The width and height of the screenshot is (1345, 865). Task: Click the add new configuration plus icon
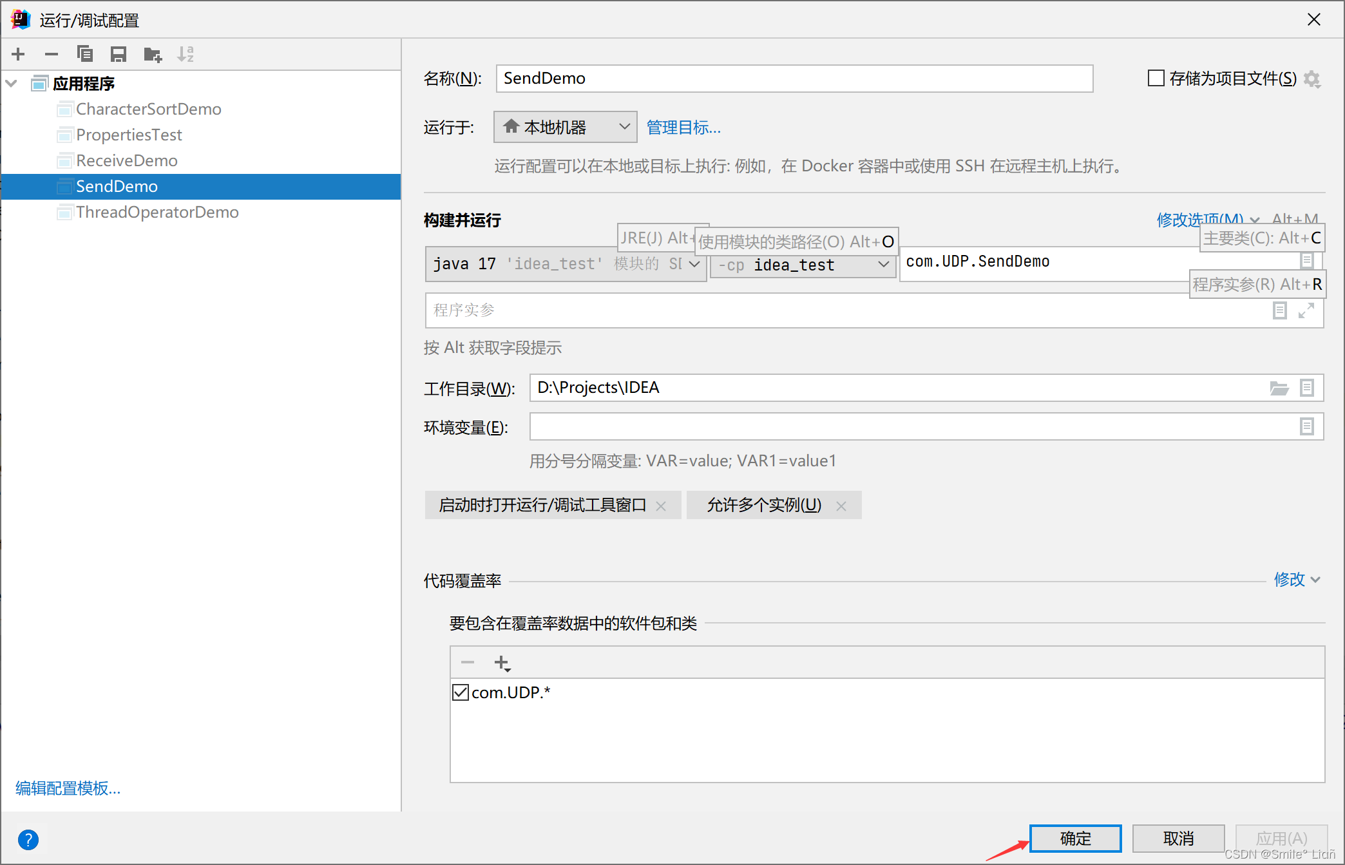[x=18, y=54]
